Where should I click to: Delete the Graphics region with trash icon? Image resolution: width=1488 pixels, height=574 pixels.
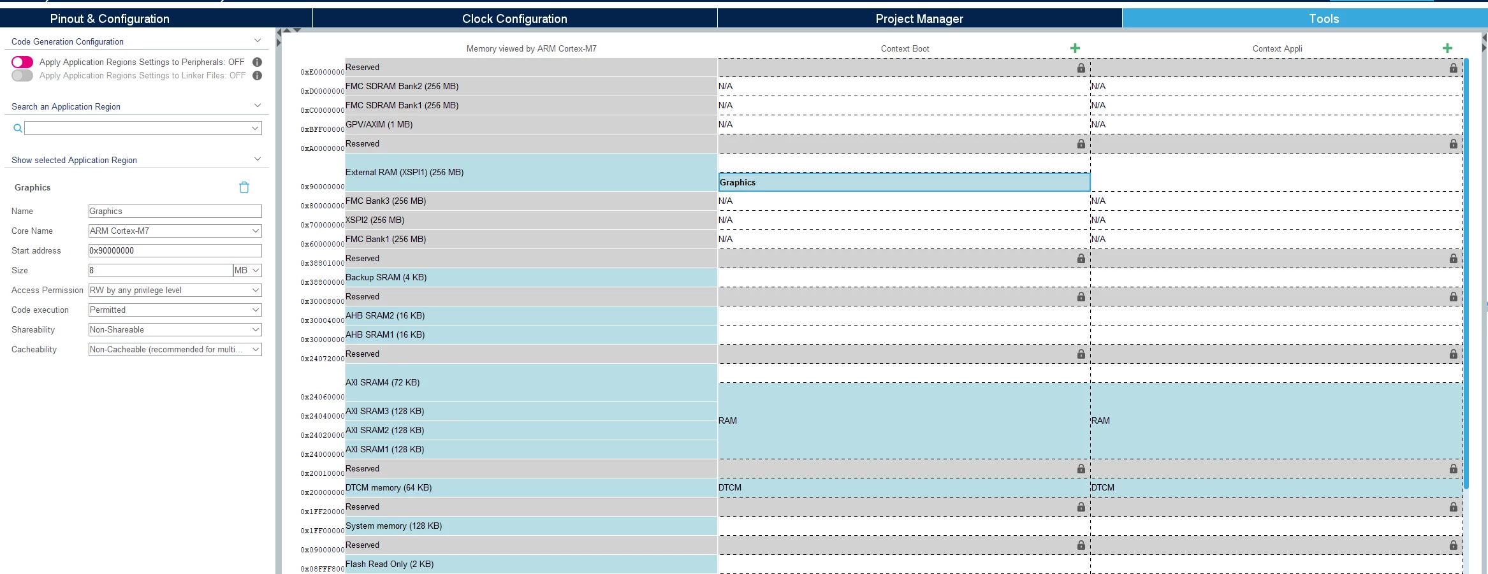tap(244, 187)
